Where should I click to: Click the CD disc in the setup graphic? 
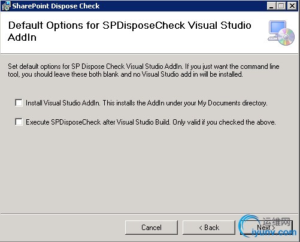286,37
